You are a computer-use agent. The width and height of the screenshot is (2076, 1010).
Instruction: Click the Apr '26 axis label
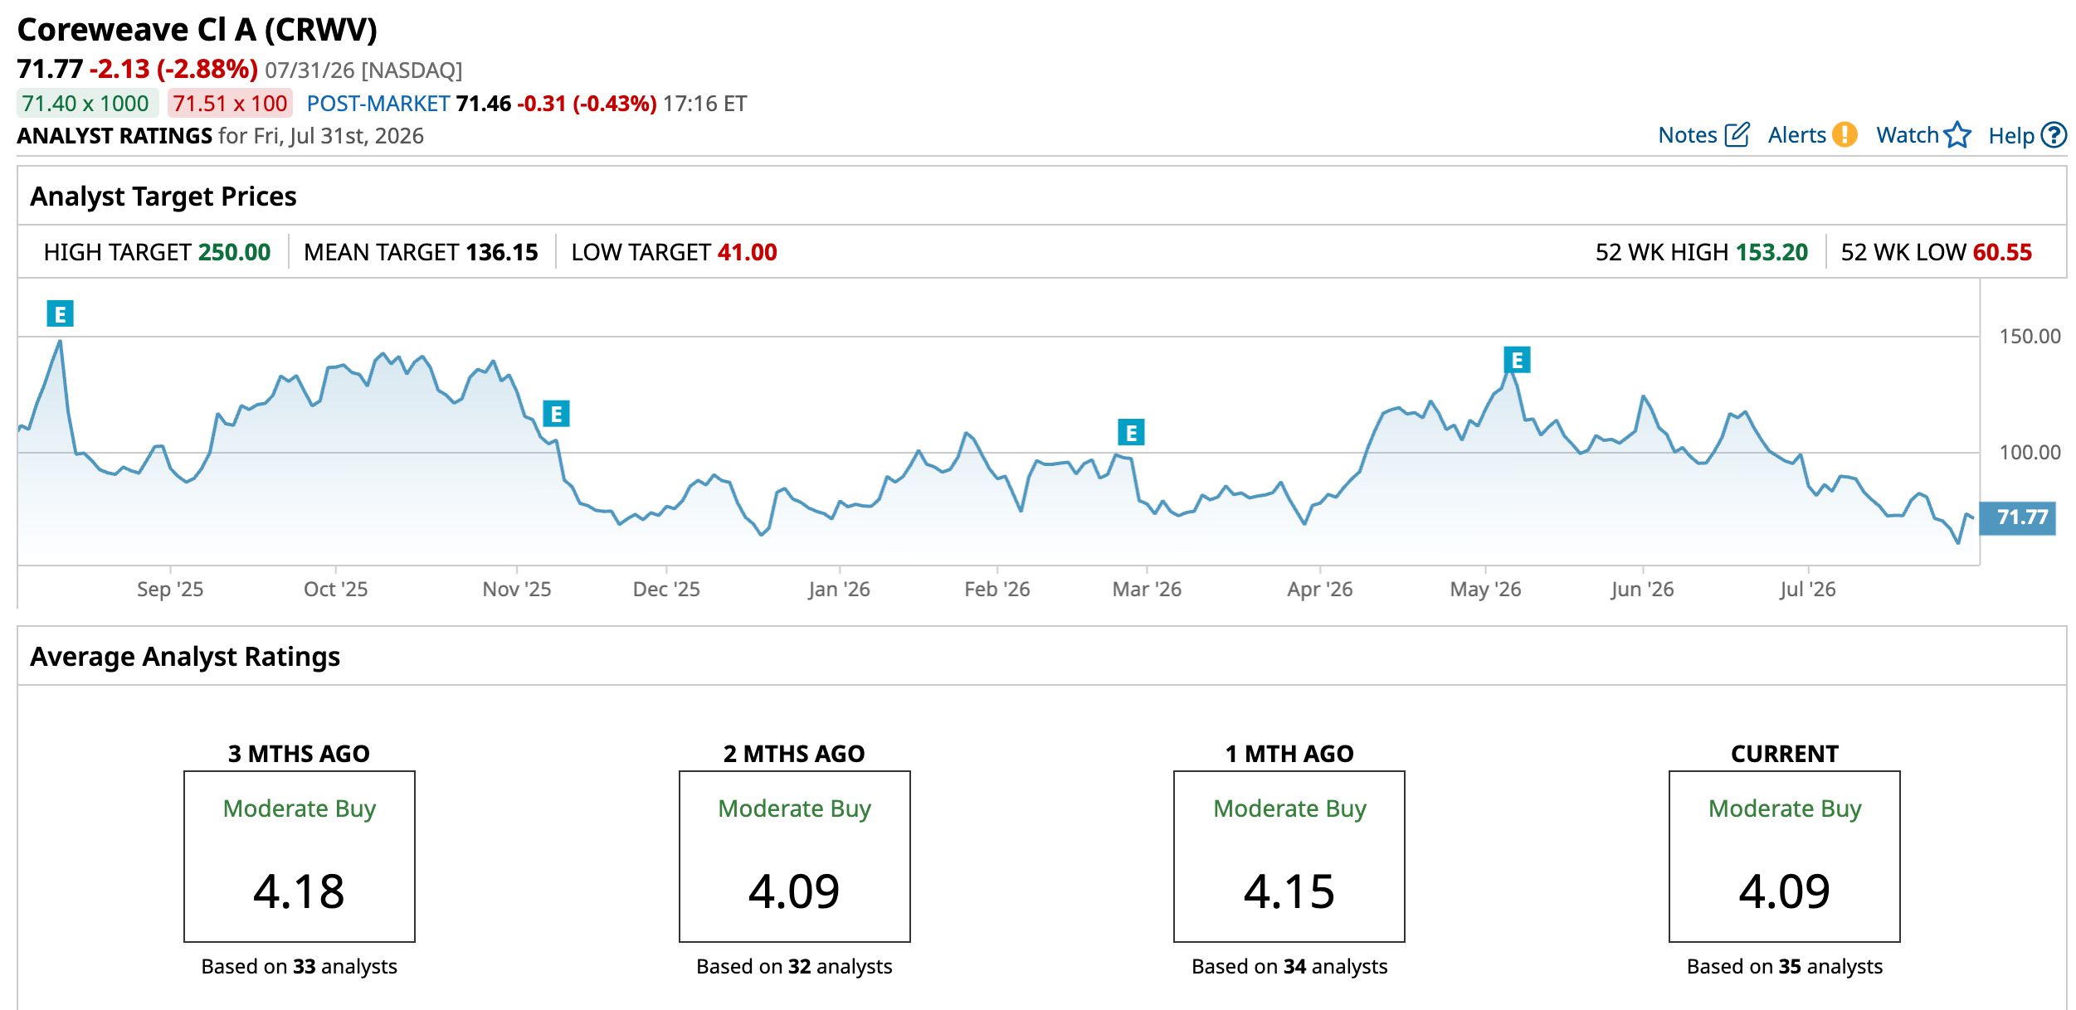(x=1320, y=590)
